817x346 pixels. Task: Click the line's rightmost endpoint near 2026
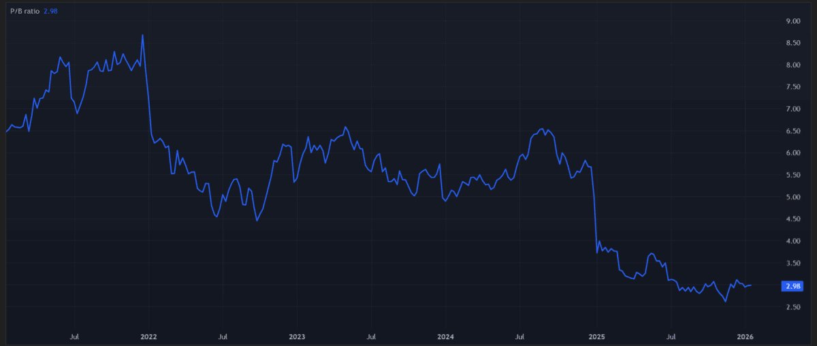pos(751,285)
